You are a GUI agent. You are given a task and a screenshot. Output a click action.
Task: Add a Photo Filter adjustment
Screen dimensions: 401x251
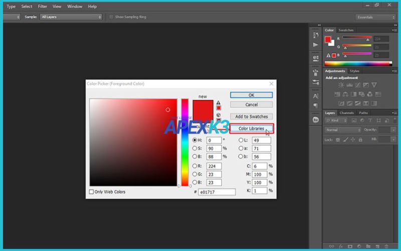pyautogui.click(x=361, y=94)
